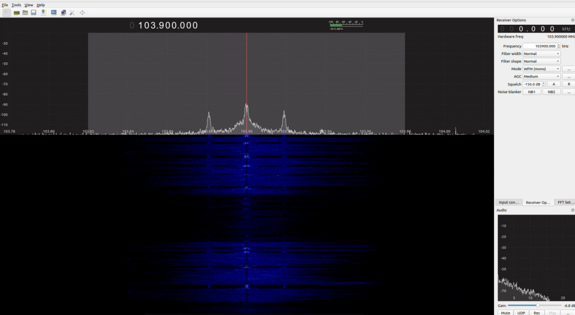575x315 pixels.
Task: Open the configure I/O devices icon
Action: coord(16,12)
